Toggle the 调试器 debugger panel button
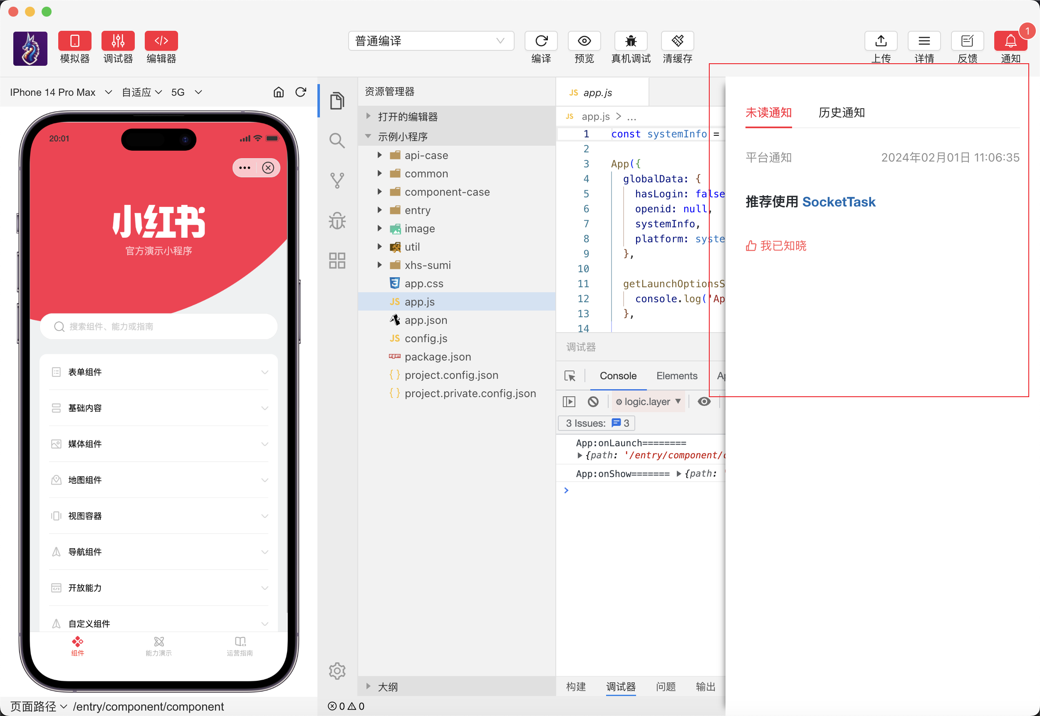 [118, 41]
